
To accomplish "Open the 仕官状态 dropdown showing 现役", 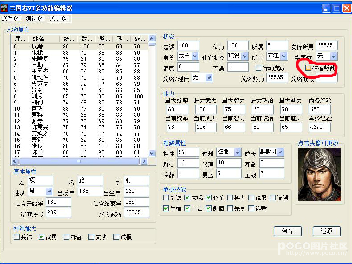I will [x=245, y=56].
